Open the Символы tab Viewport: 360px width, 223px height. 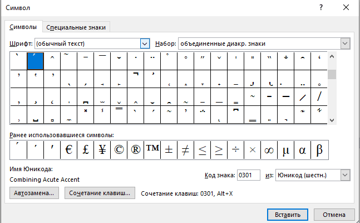coord(23,27)
